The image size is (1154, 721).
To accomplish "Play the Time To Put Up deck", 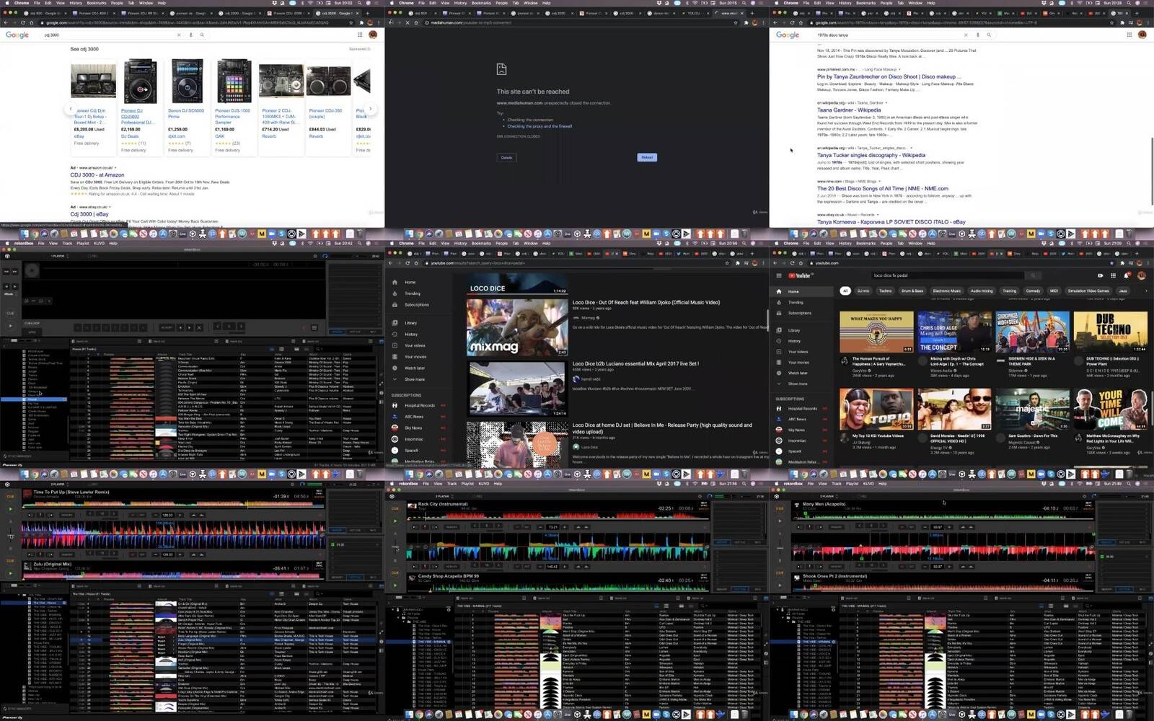I will pyautogui.click(x=10, y=509).
